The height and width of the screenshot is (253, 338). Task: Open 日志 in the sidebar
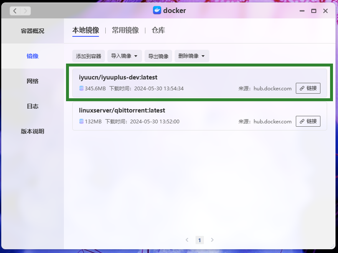[33, 106]
